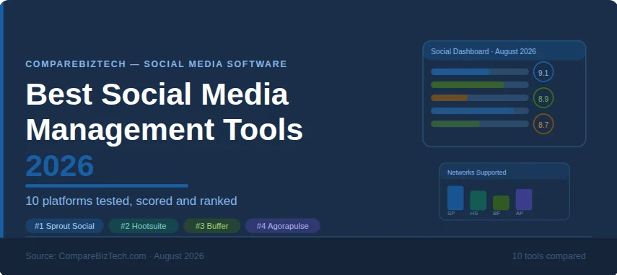
Task: Click the 10 tools compared text
Action: coord(548,256)
